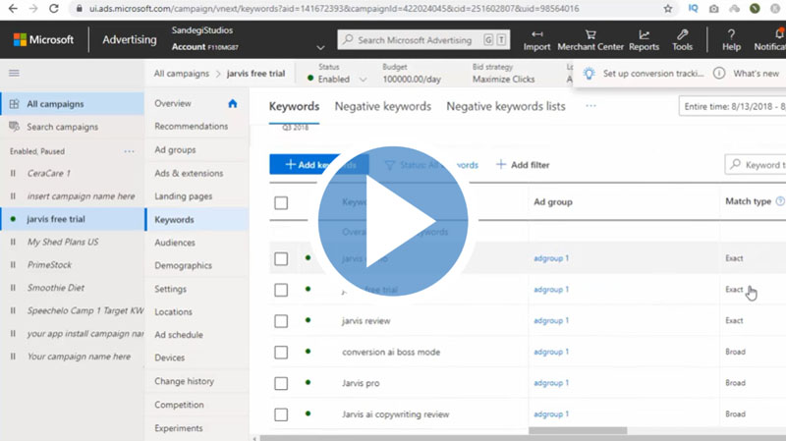Image resolution: width=786 pixels, height=441 pixels.
Task: Switch to Keywords tab
Action: (294, 106)
